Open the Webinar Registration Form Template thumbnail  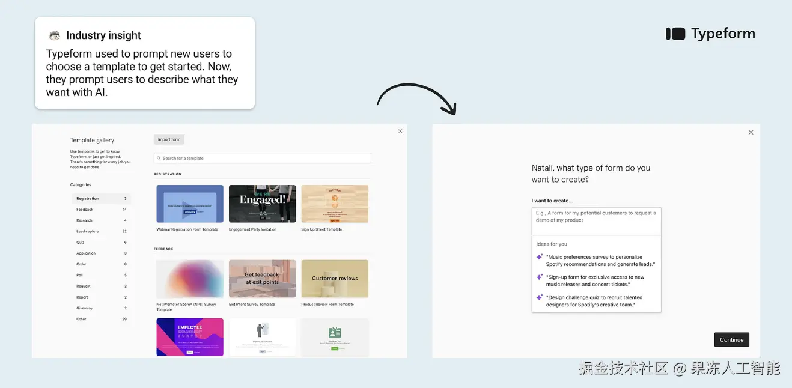click(x=190, y=204)
